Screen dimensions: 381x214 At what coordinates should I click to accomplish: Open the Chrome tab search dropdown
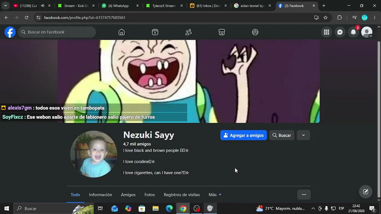tap(5, 6)
